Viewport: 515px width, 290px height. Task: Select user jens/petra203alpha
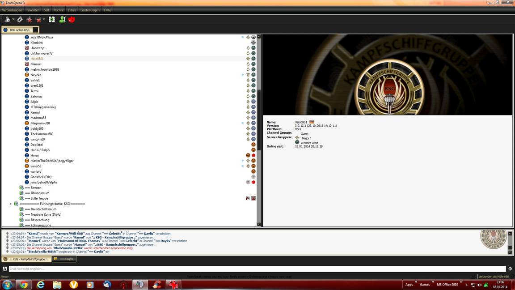(44, 182)
